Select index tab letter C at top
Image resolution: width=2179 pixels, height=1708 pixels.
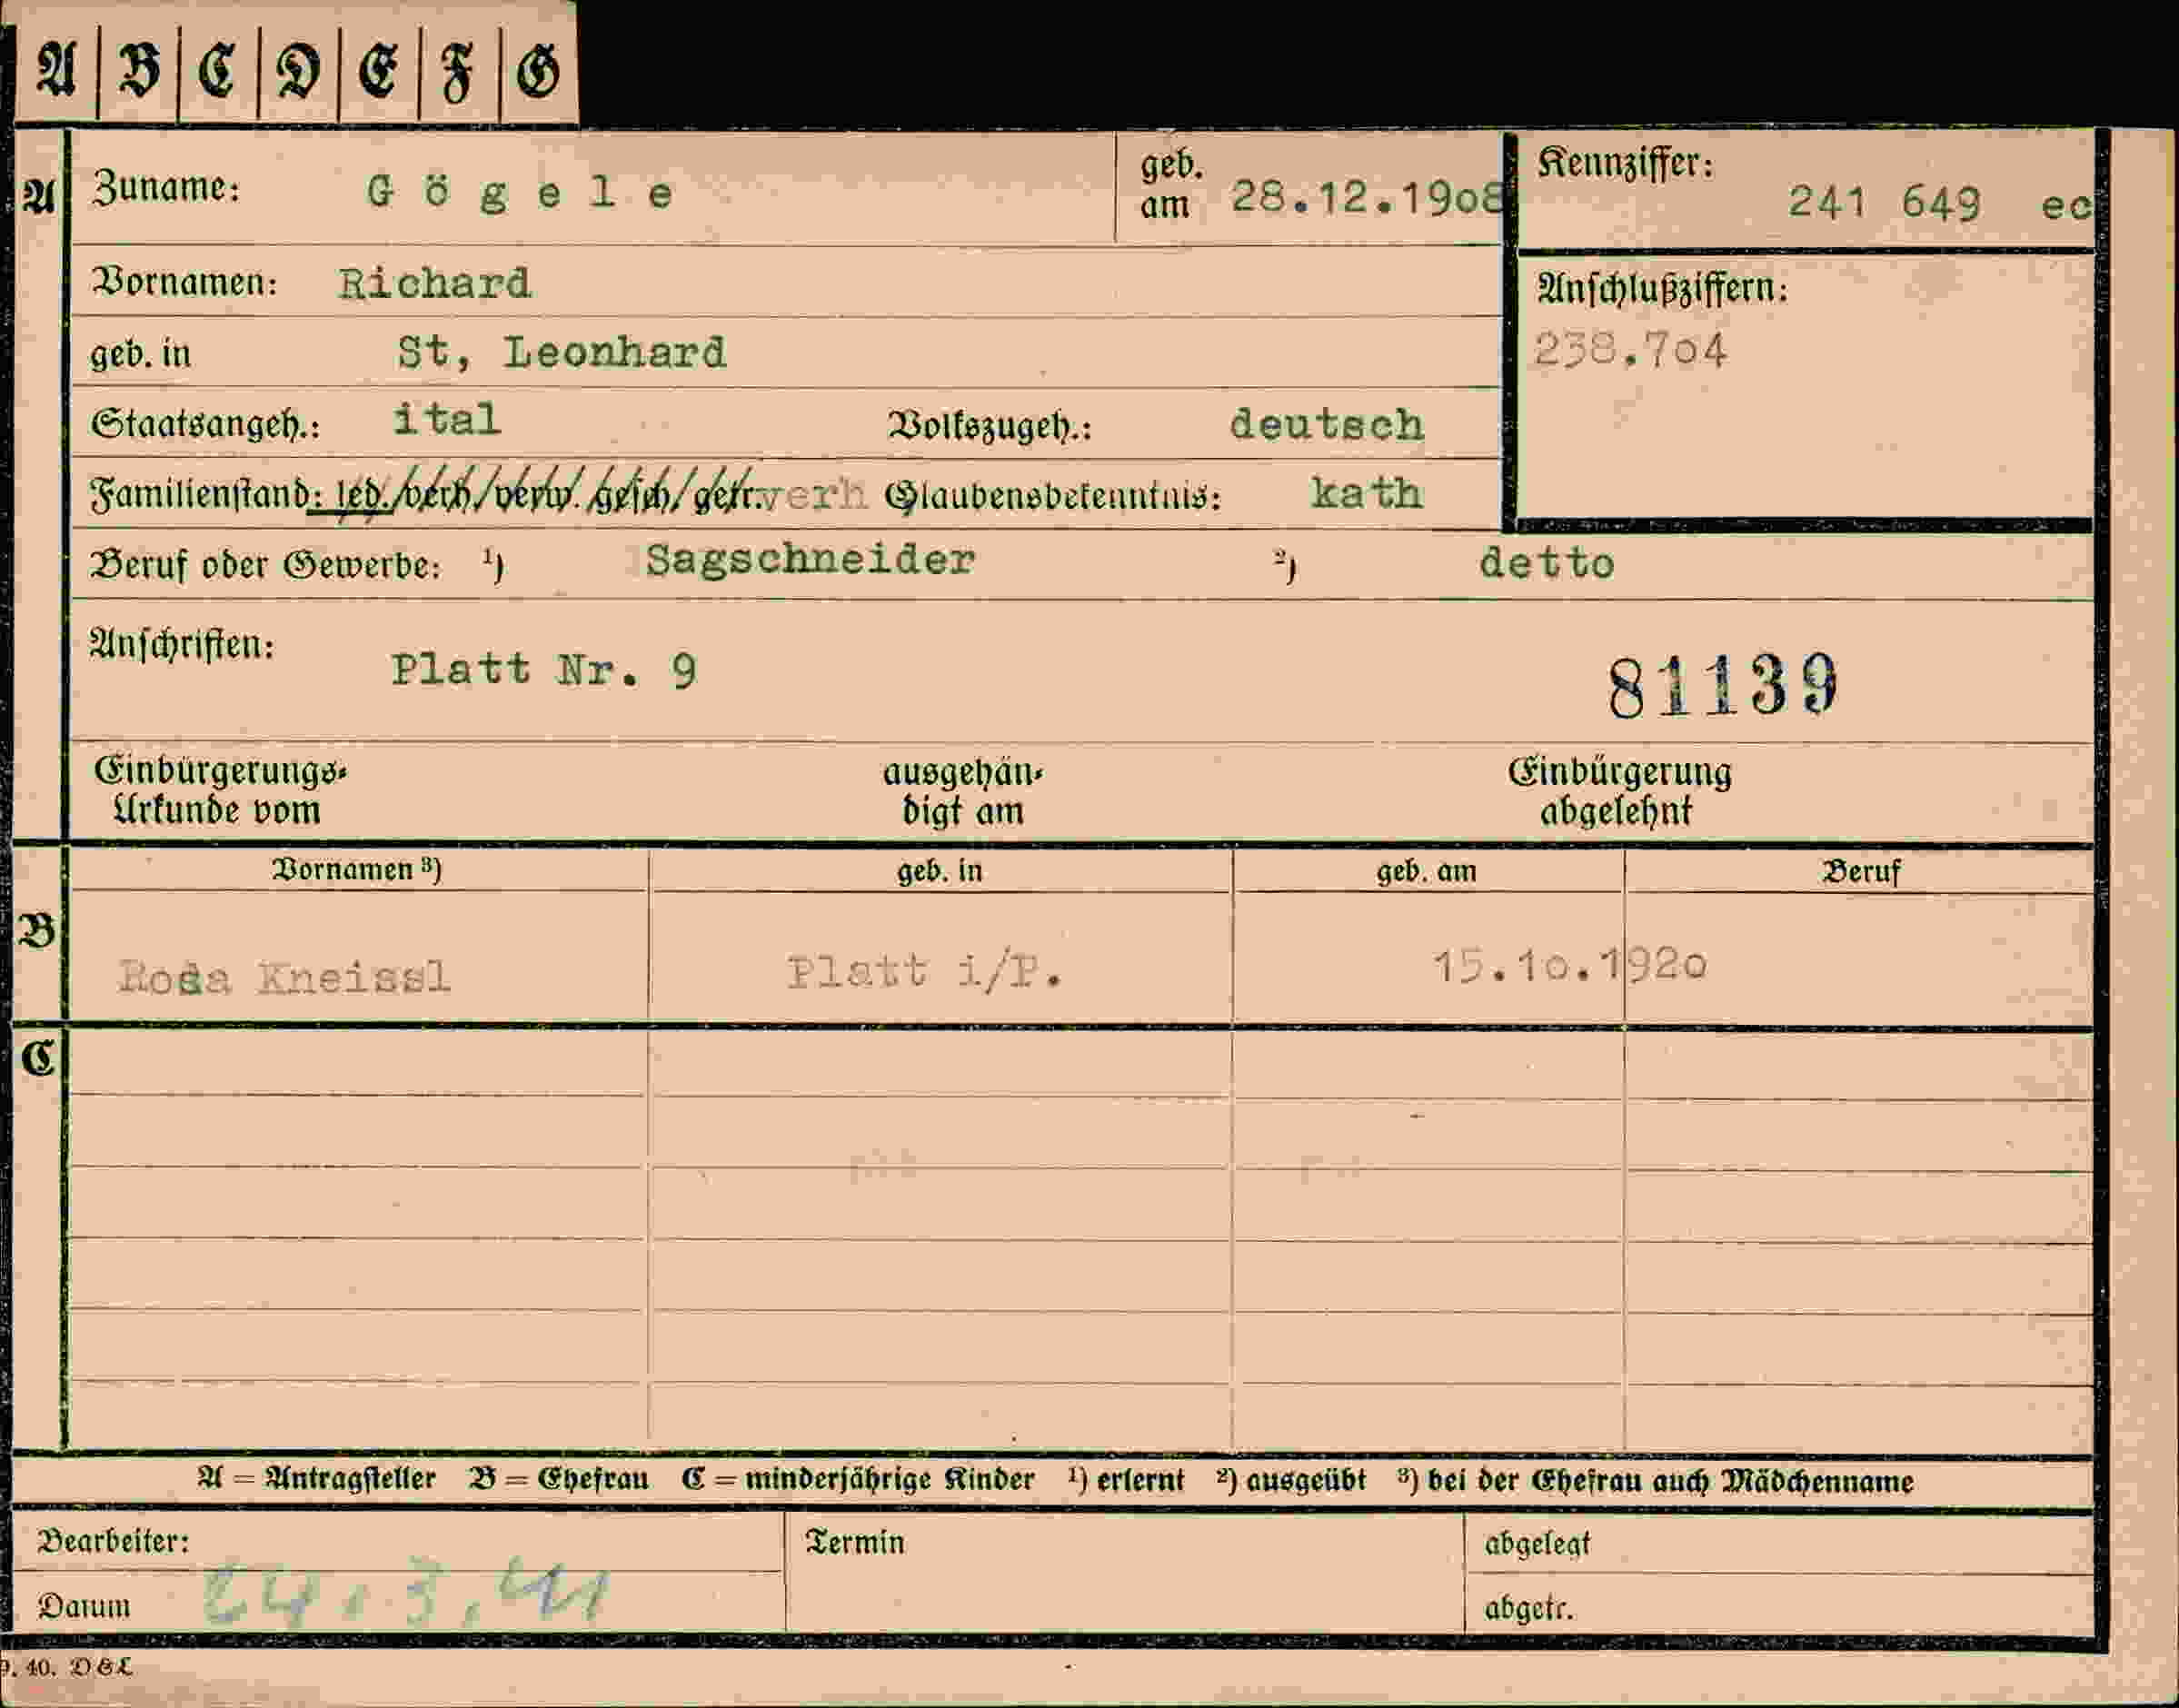(217, 72)
